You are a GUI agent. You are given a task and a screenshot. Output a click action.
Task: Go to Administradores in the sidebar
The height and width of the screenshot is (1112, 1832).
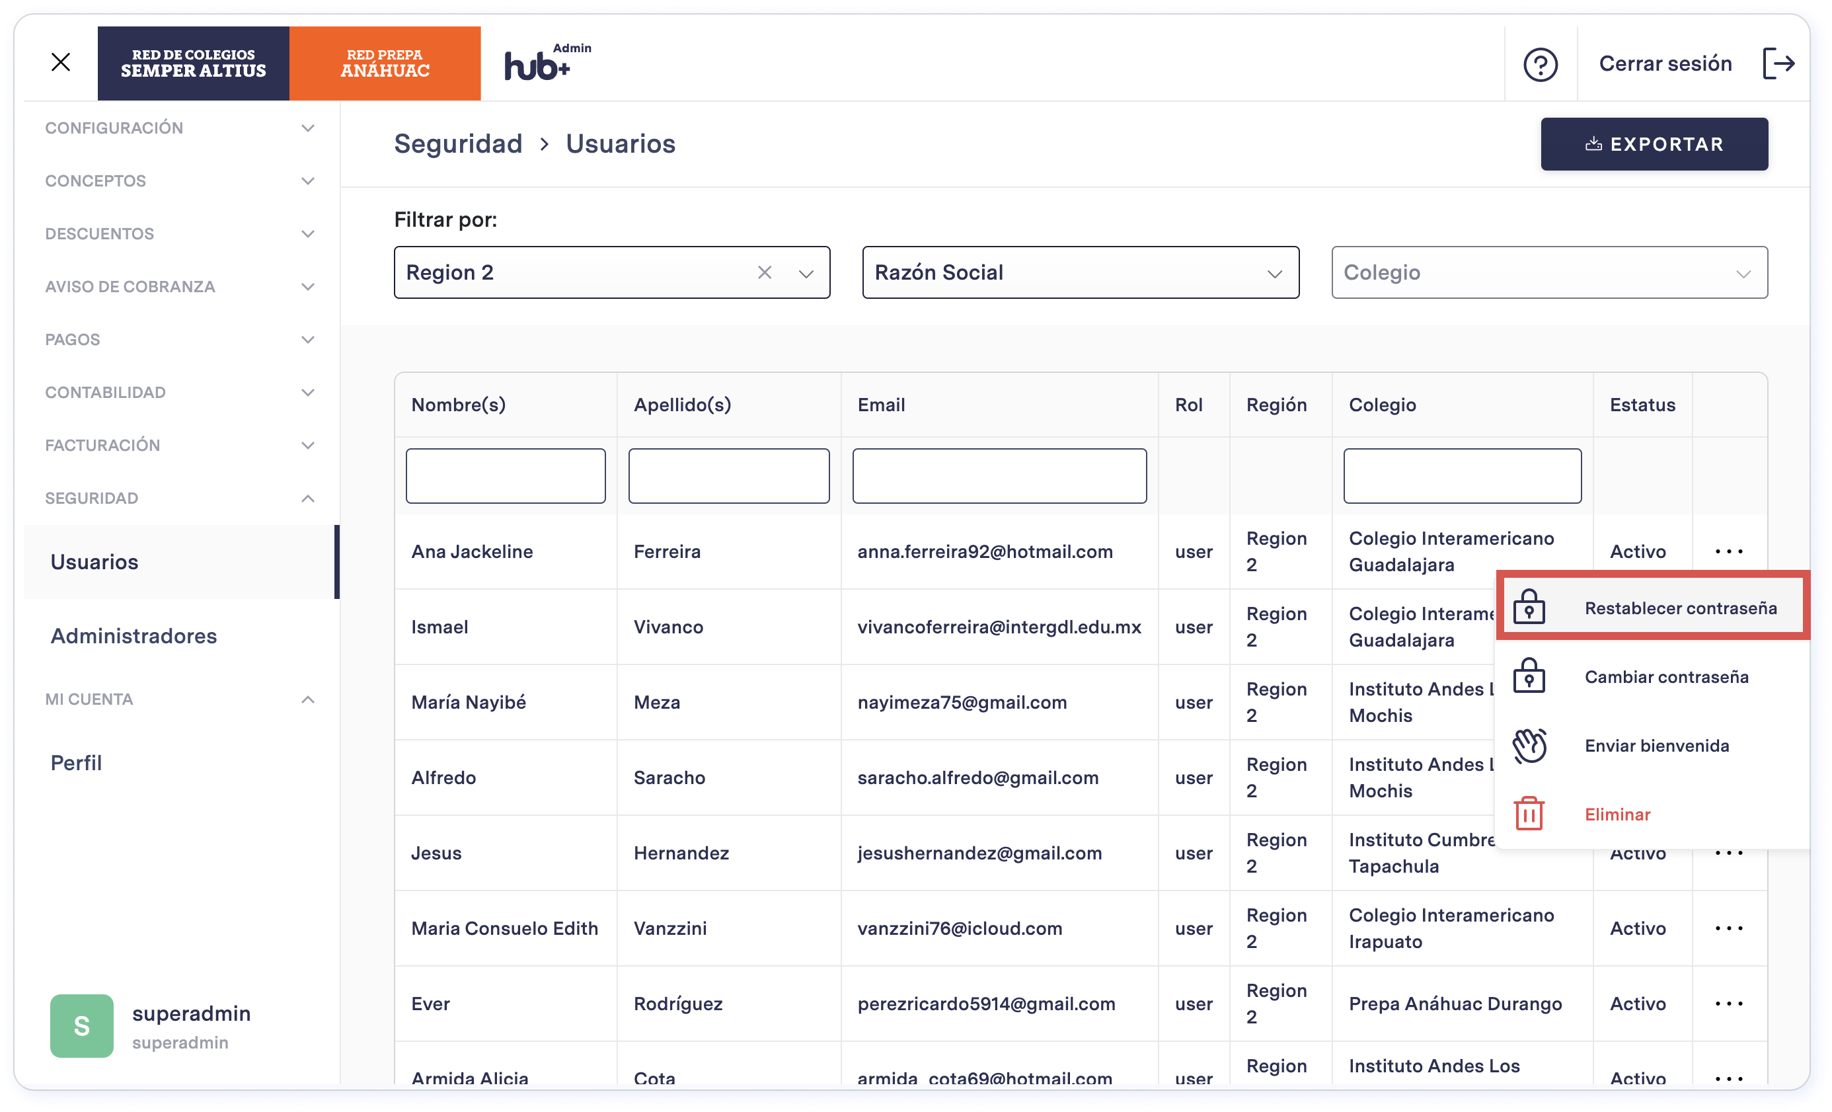[180, 636]
